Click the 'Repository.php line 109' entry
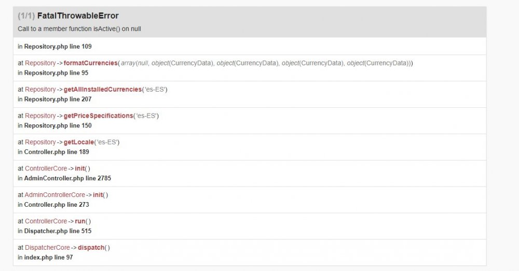 (x=58, y=46)
